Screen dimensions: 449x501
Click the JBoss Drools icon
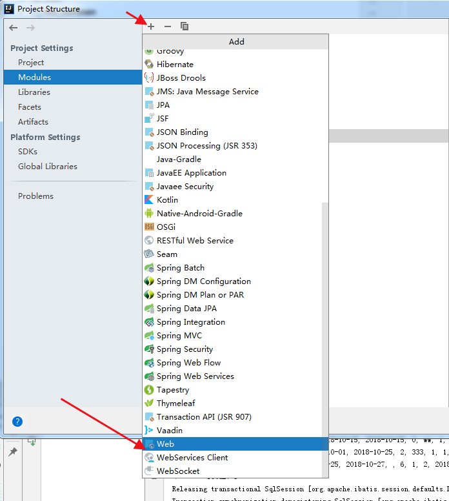pos(149,78)
